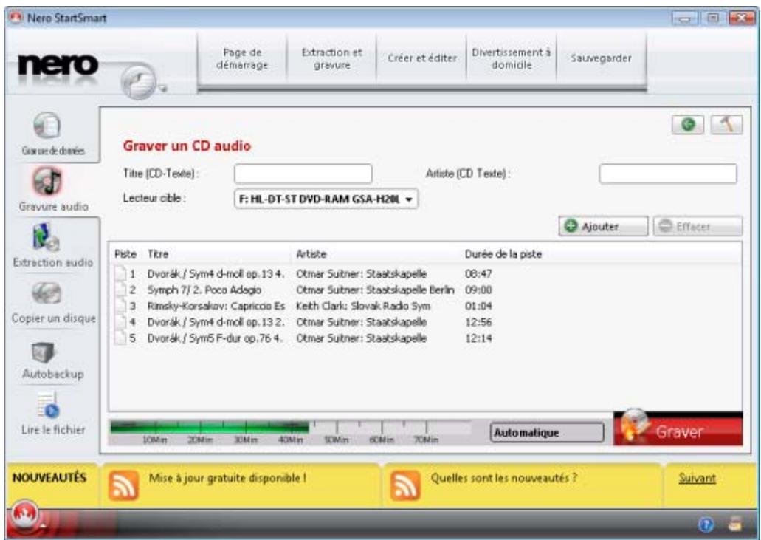
Task: Click artist Otmar Suitner: Staatskapelle Berlin
Action: (x=375, y=290)
